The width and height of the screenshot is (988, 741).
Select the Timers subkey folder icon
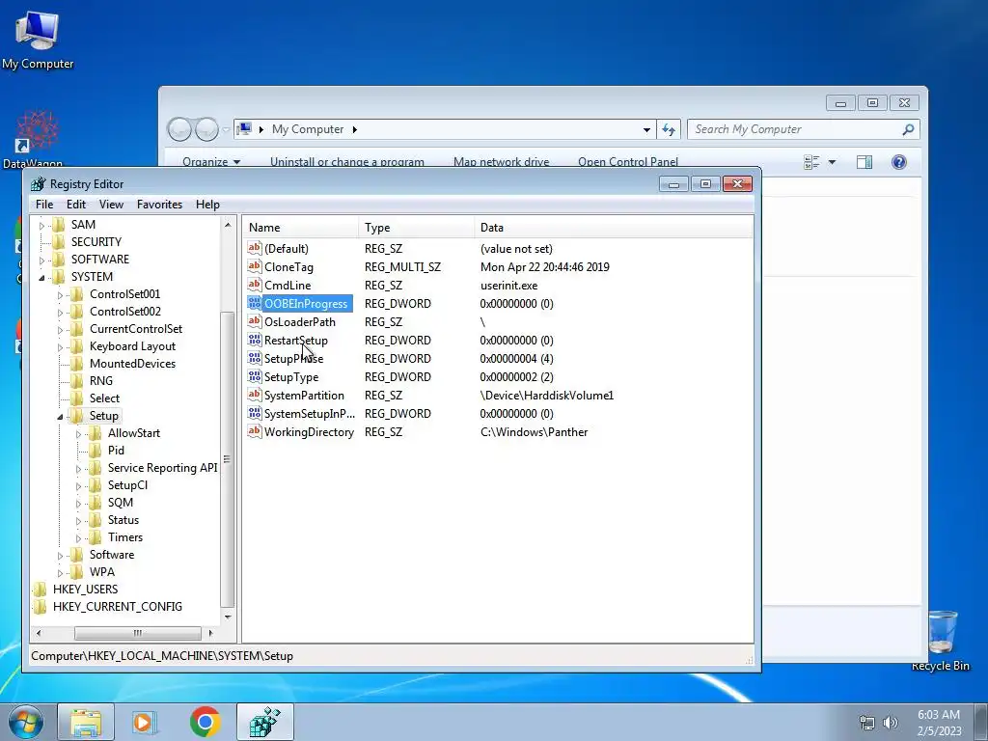[x=96, y=536]
